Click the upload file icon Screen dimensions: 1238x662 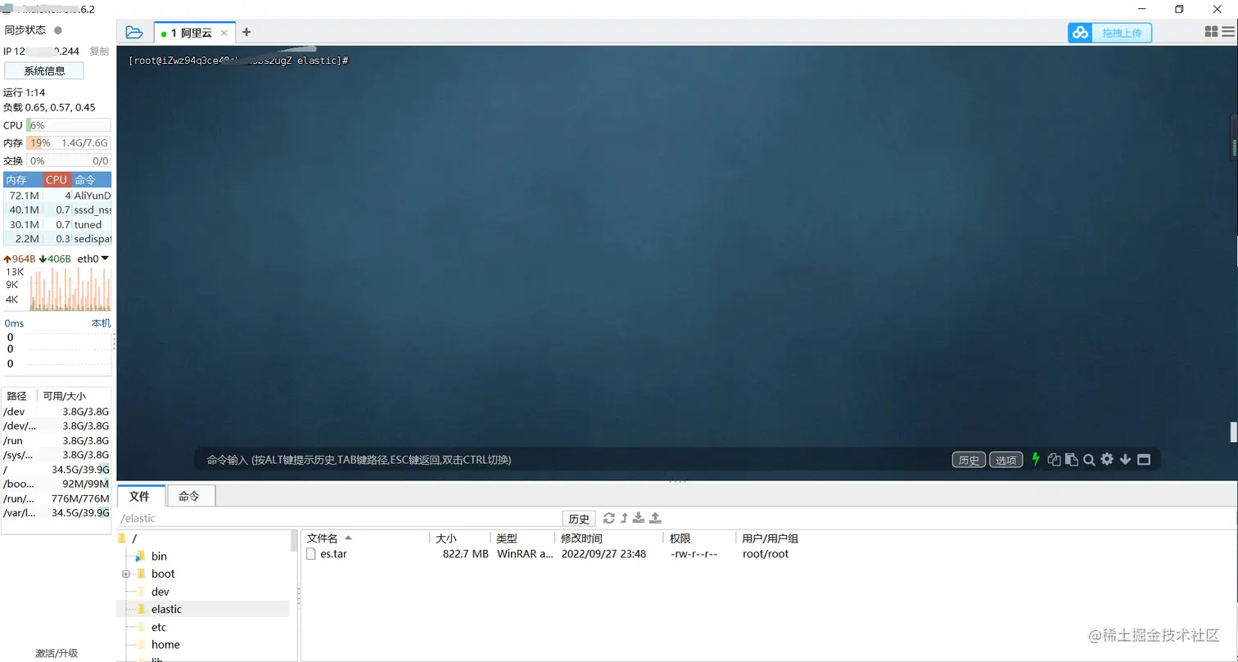[655, 518]
